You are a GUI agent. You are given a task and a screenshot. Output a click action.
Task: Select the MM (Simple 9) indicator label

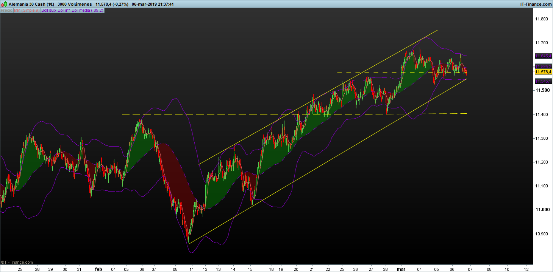[x=27, y=10]
